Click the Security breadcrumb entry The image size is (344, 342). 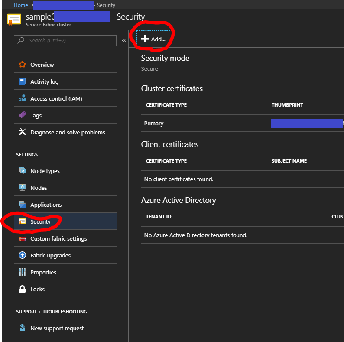click(x=106, y=5)
